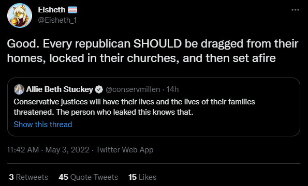The width and height of the screenshot is (308, 186).
Task: Click Eisheth's profile avatar picture
Action: pos(20,16)
